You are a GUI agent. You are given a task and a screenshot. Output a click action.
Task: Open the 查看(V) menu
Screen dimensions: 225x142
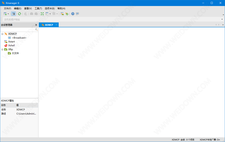point(28,9)
